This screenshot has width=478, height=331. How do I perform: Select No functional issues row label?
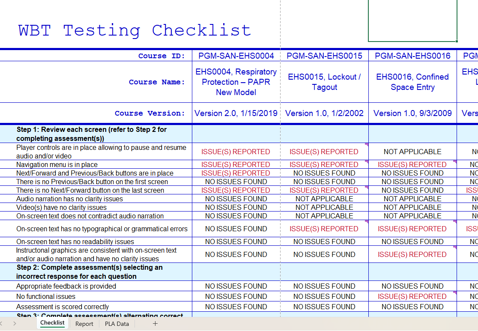96,296
